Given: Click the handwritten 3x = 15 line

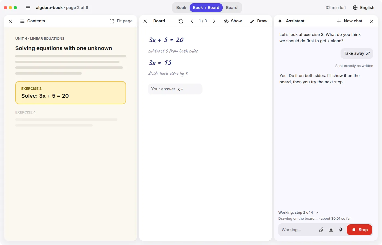Looking at the screenshot, I should [x=160, y=63].
